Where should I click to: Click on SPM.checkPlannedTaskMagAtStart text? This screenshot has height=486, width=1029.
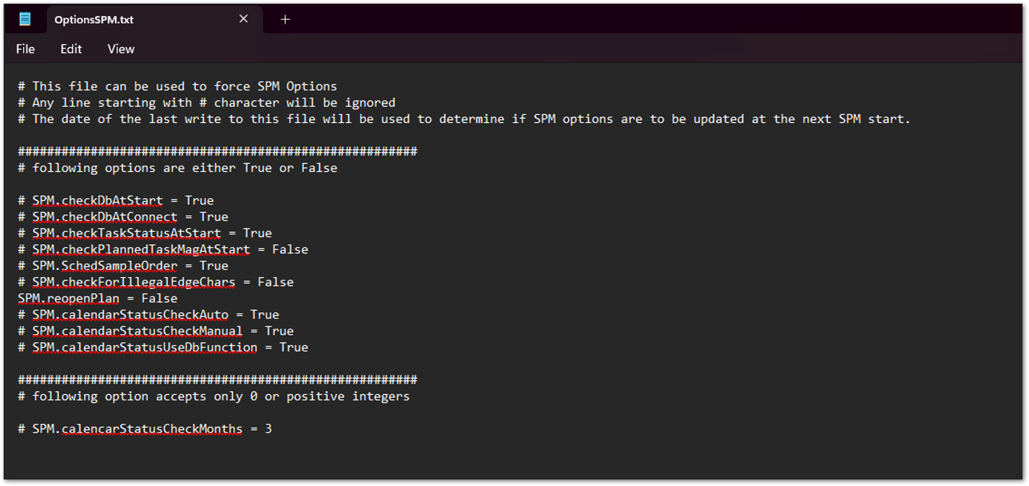(x=140, y=250)
